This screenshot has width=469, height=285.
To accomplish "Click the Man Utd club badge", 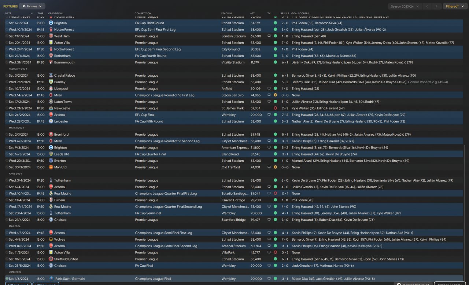I will pyautogui.click(x=51, y=167).
